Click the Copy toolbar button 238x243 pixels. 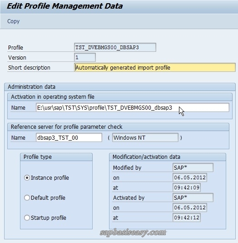(14, 21)
